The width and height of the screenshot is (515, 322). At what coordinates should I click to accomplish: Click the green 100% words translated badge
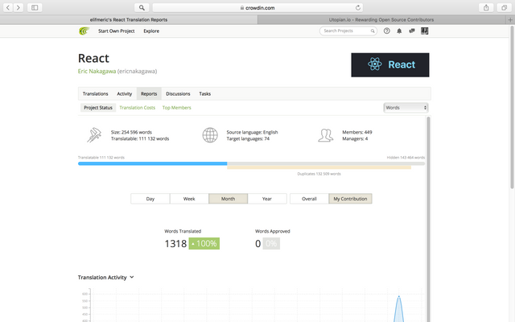pos(204,243)
